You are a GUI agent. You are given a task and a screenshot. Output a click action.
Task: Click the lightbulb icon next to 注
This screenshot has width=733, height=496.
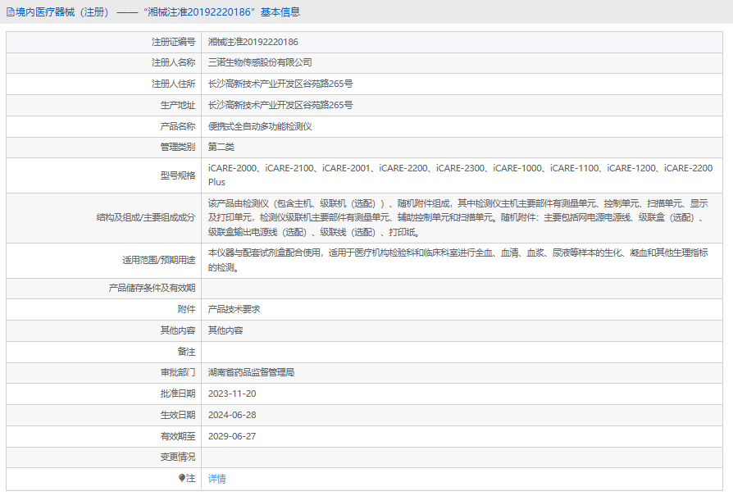182,478
